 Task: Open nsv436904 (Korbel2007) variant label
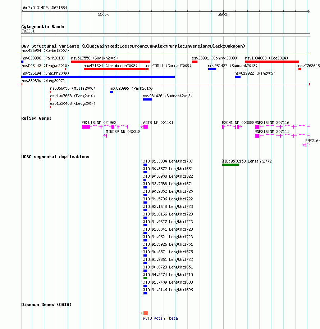point(45,50)
